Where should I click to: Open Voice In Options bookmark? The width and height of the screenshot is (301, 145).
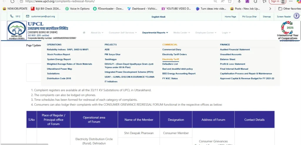(x=77, y=9)
